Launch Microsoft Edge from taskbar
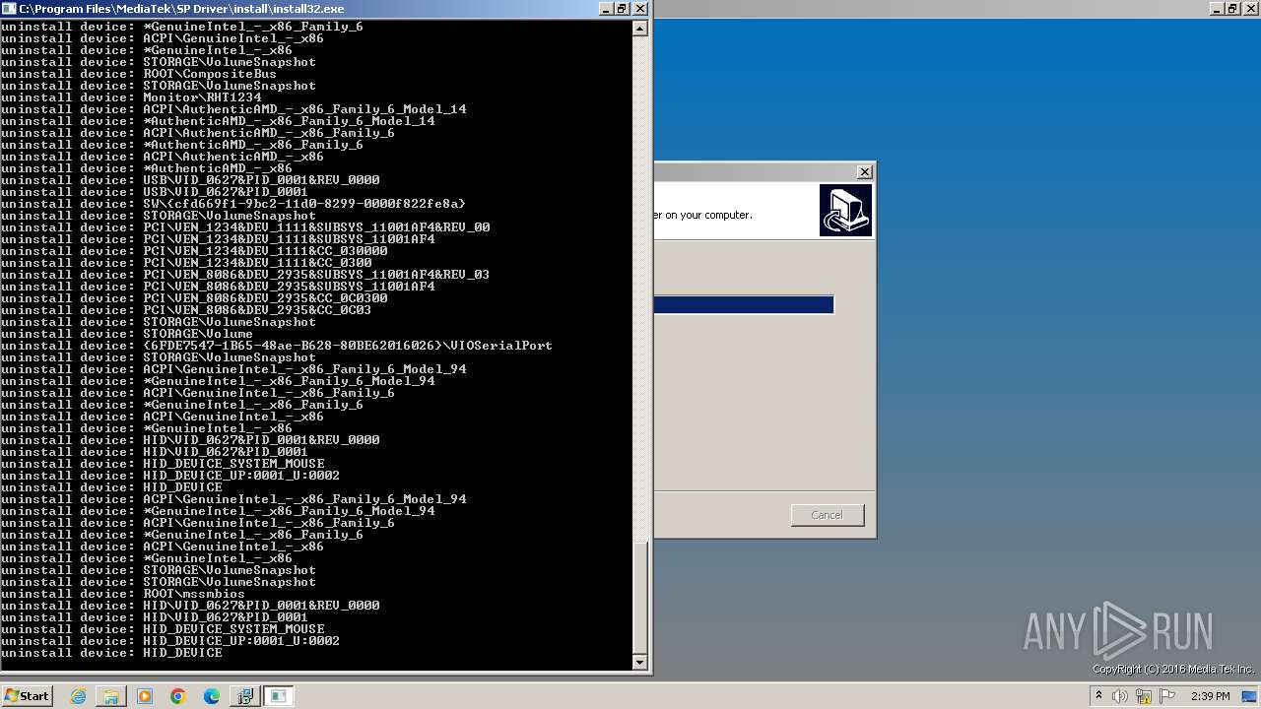The width and height of the screenshot is (1261, 709). [212, 696]
